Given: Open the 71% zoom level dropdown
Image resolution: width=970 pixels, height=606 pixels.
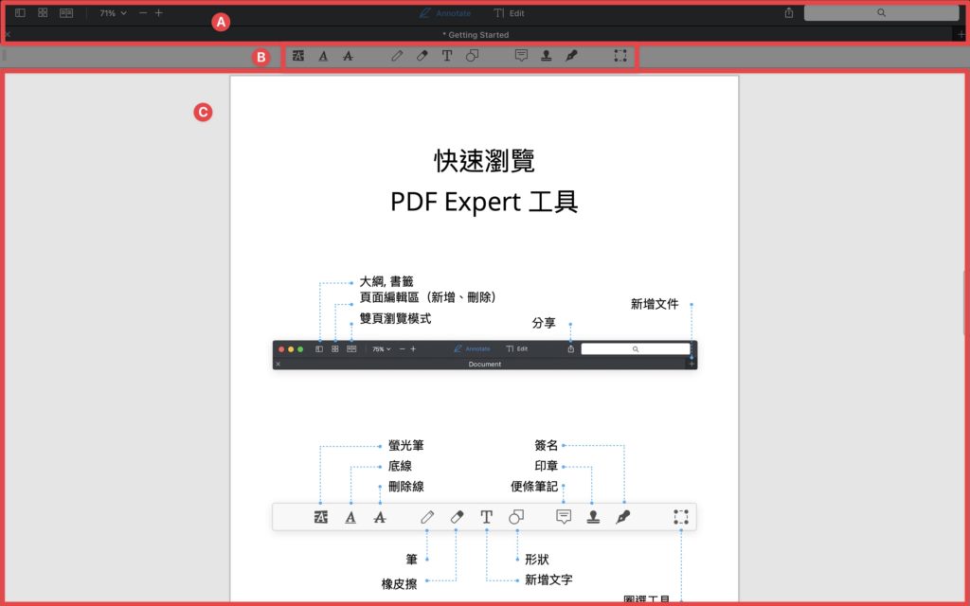Looking at the screenshot, I should (x=114, y=13).
